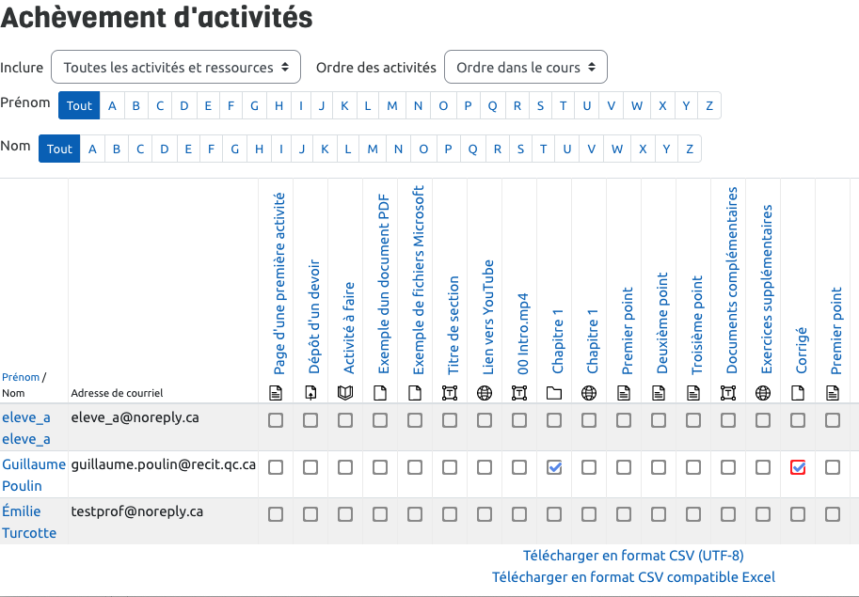Click the page icon under "Page d'une première activité"
The width and height of the screenshot is (859, 597).
pos(276,393)
